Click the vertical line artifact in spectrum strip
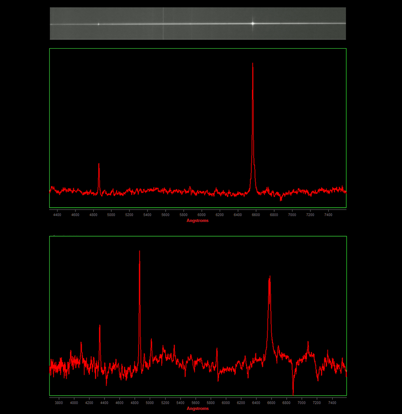This screenshot has height=414, width=402. pyautogui.click(x=163, y=23)
